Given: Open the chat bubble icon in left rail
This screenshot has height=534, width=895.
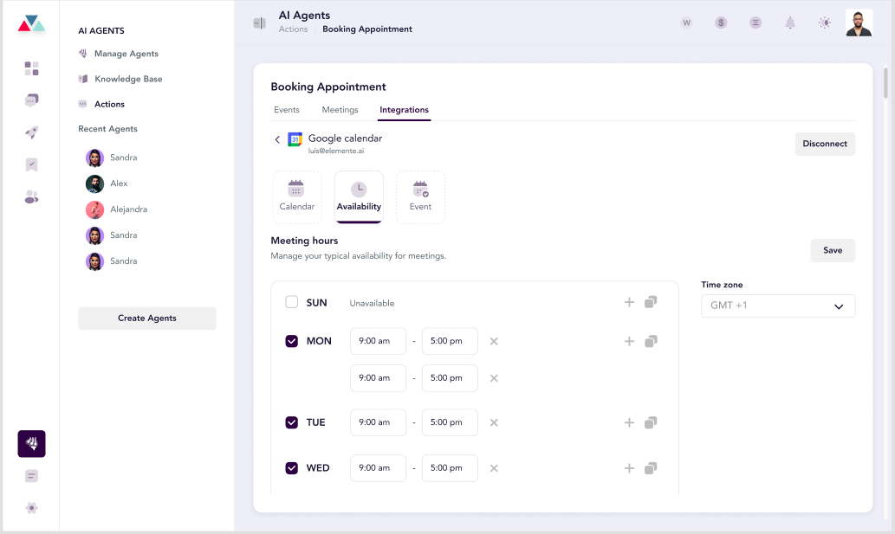Looking at the screenshot, I should click(31, 100).
